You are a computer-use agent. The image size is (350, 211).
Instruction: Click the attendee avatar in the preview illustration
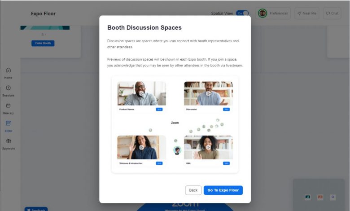tap(177, 150)
